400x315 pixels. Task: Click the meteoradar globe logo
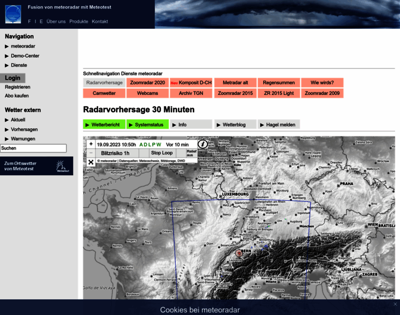click(x=13, y=15)
